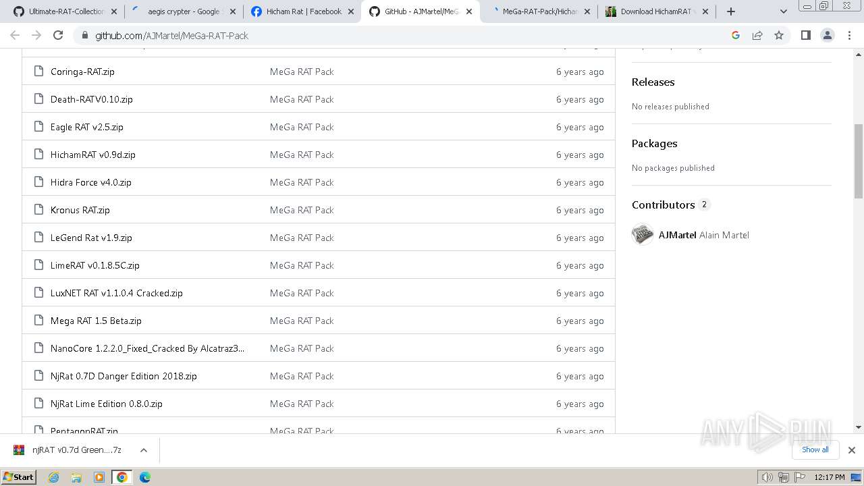Open the Chrome taskbar icon

(x=122, y=477)
